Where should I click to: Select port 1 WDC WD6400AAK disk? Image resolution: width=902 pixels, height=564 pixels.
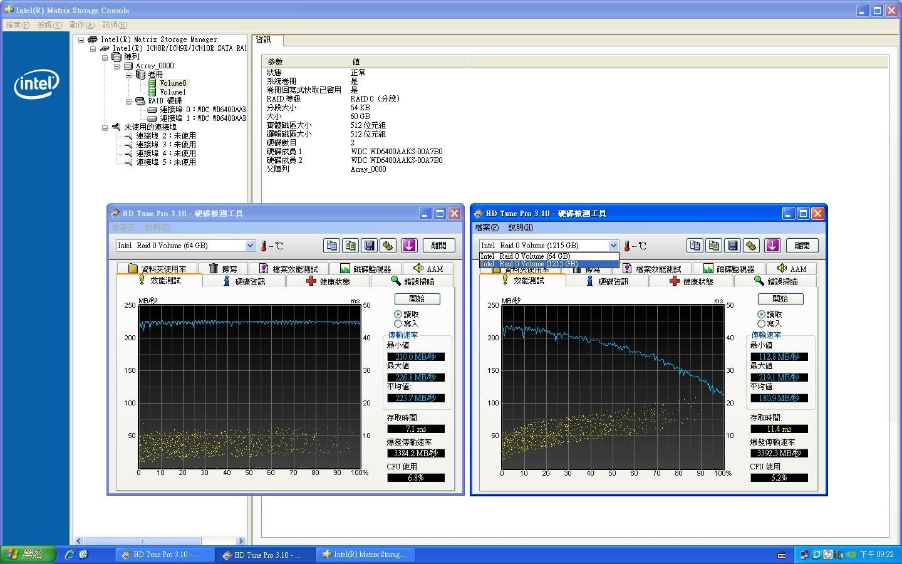click(202, 118)
